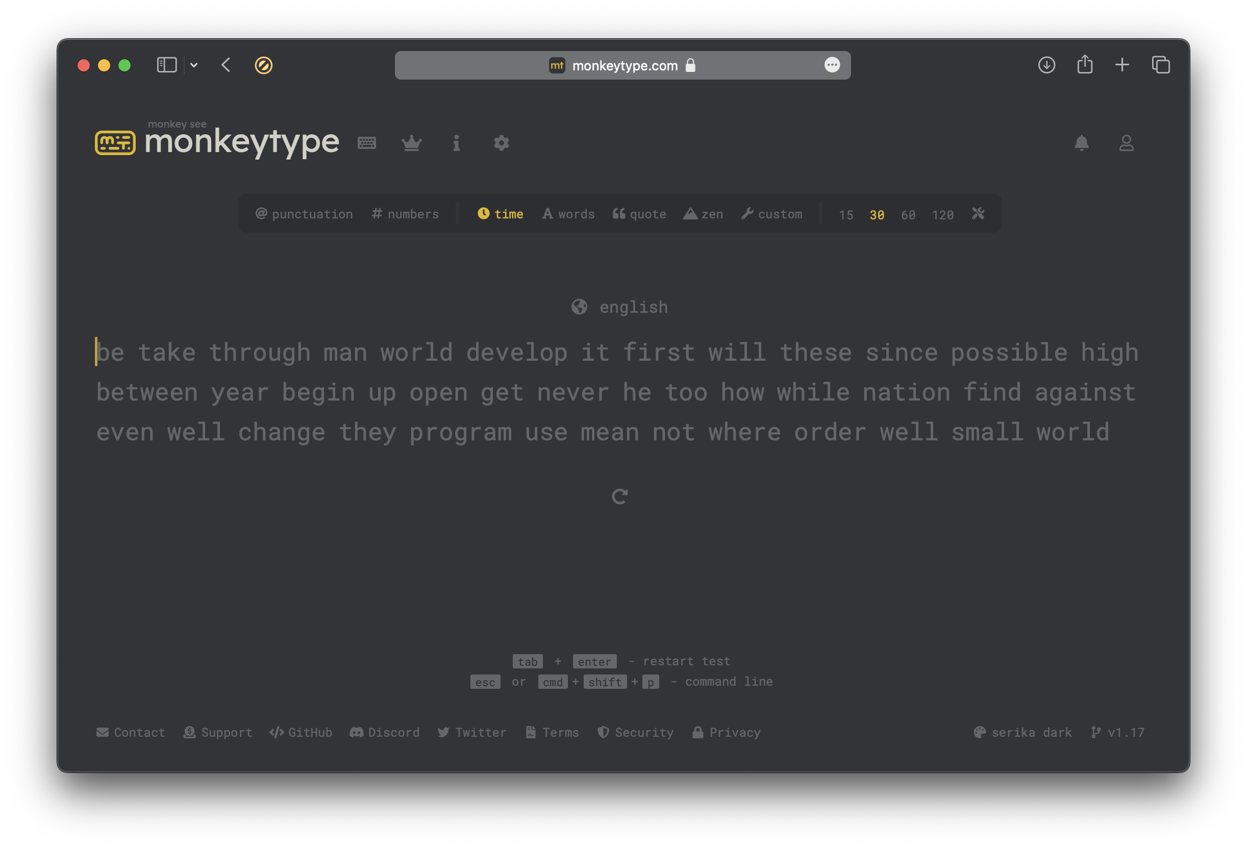
Task: Select the 60 second test duration
Action: tap(908, 215)
